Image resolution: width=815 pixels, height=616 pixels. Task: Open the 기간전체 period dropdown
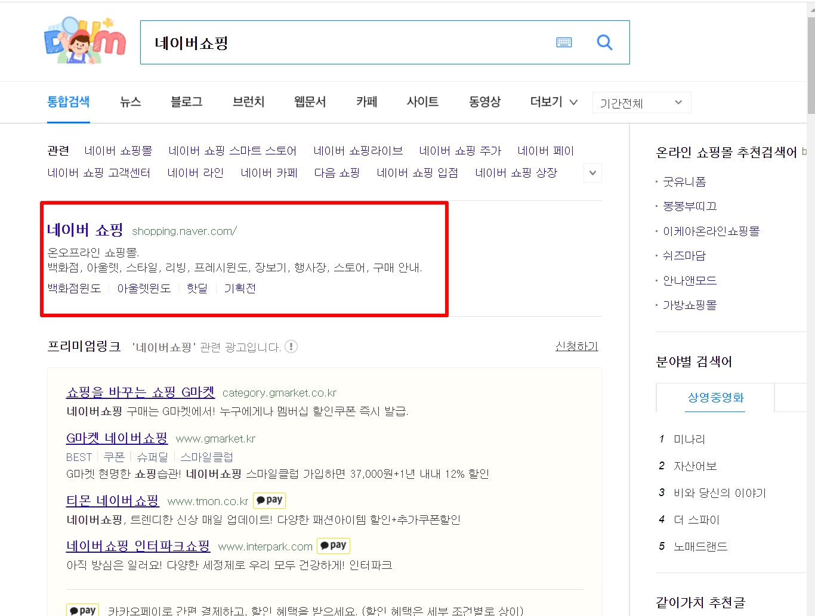(x=641, y=103)
